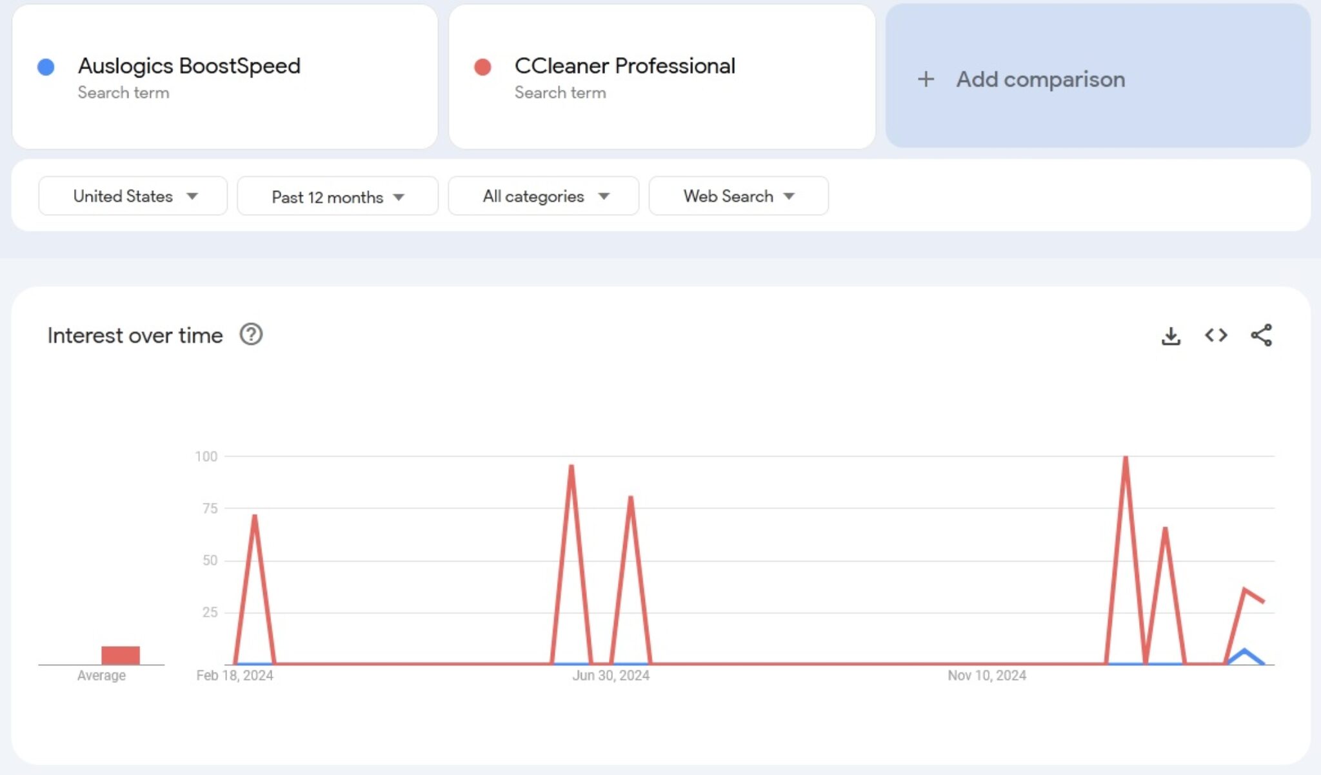
Task: Click the Interest over time heading
Action: point(134,335)
